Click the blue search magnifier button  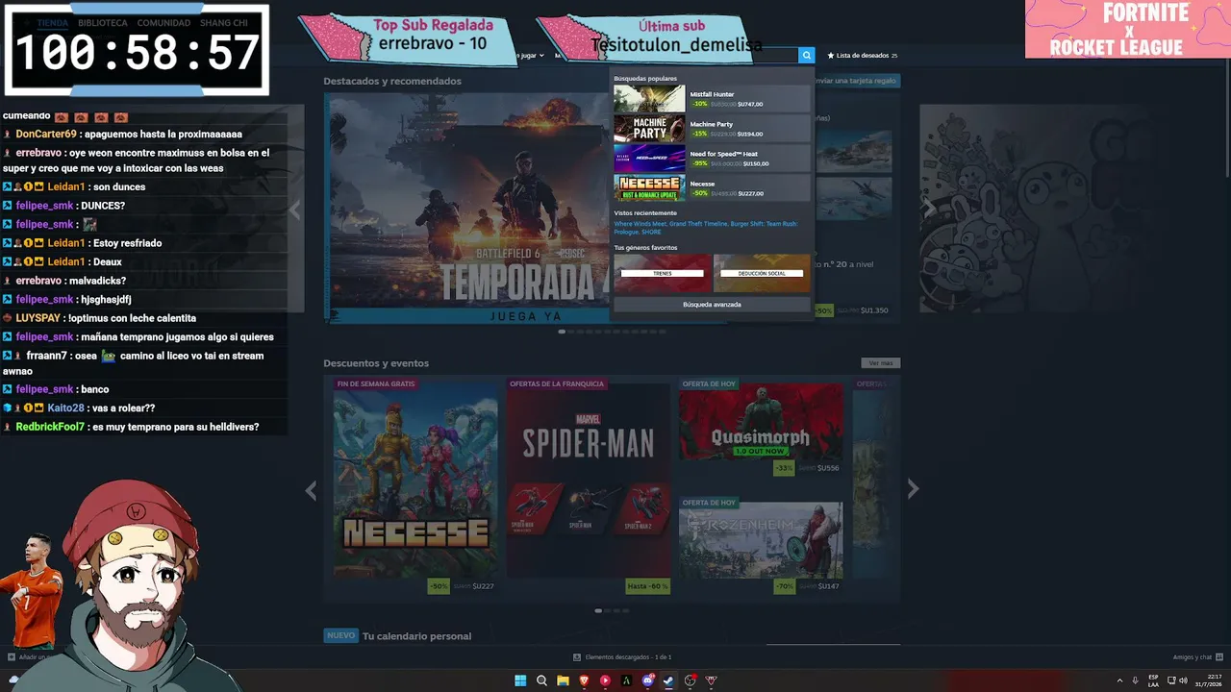pos(807,56)
